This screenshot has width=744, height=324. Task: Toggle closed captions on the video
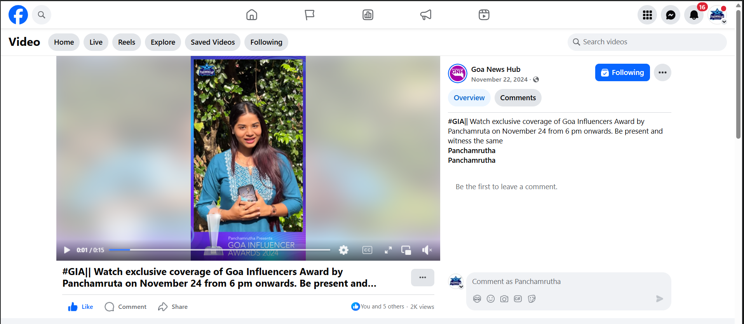coord(367,250)
